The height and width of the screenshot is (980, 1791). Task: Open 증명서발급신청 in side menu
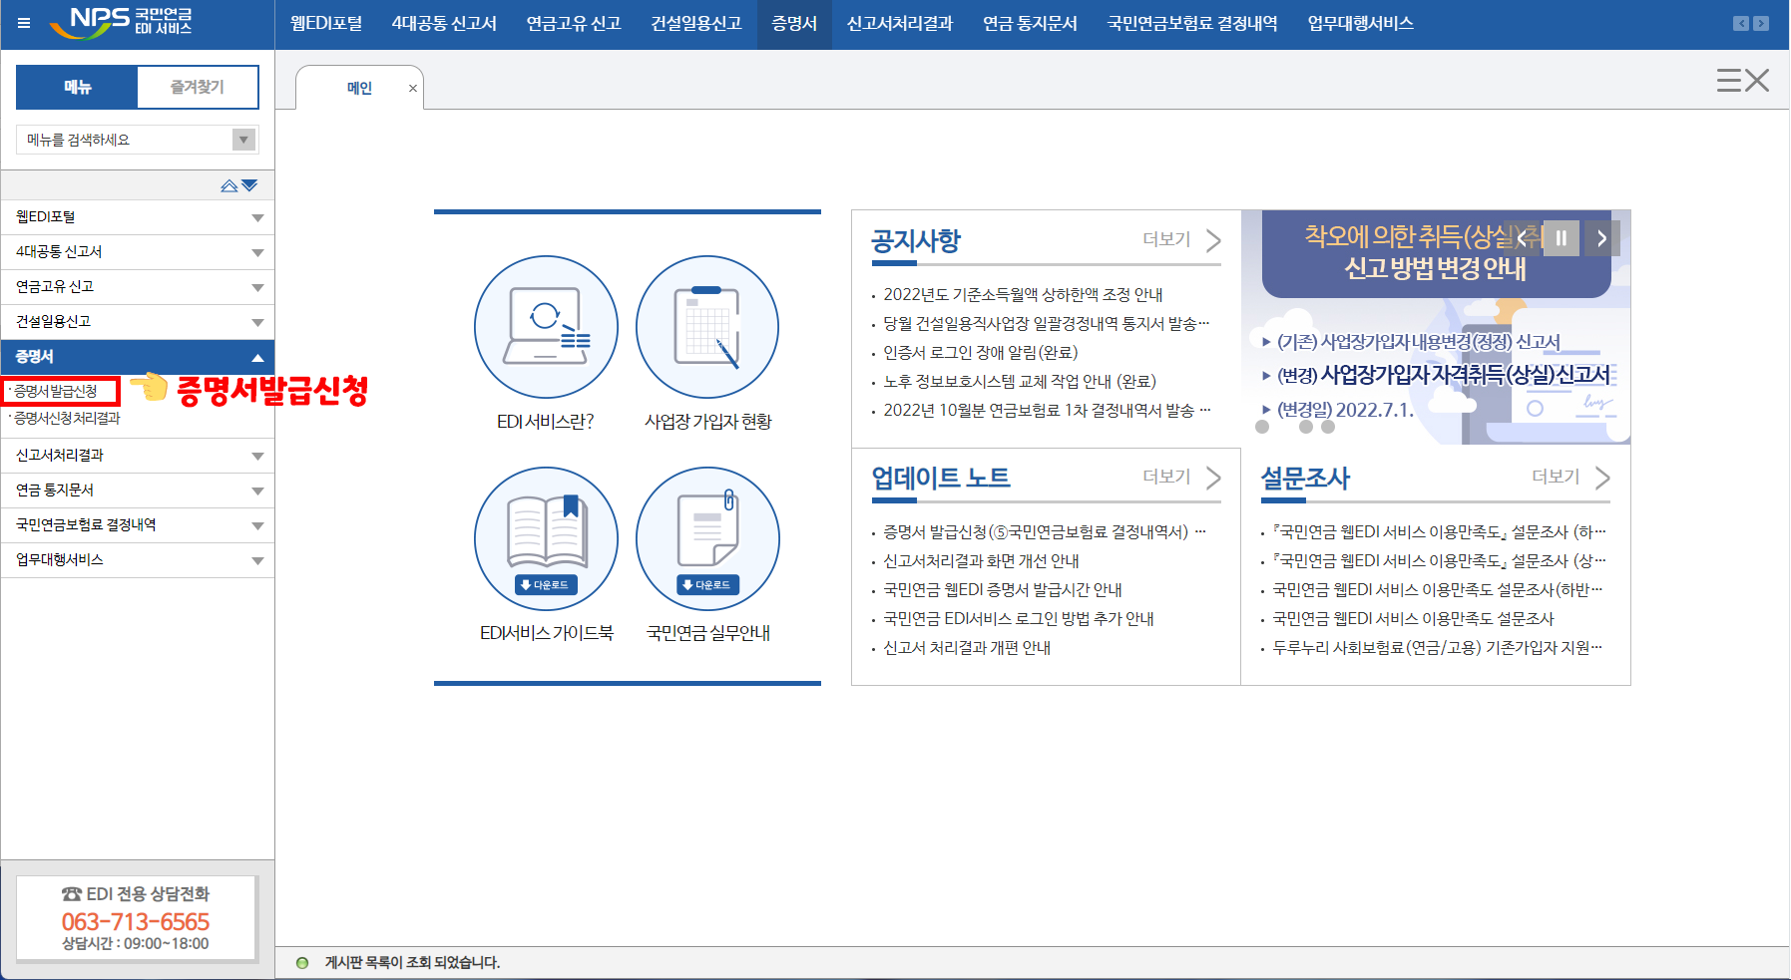(x=56, y=391)
